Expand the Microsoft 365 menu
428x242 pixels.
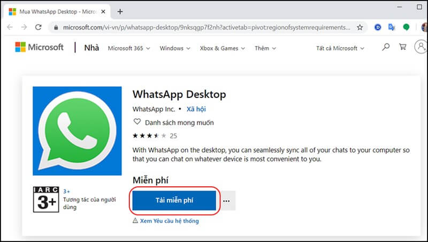tap(129, 48)
